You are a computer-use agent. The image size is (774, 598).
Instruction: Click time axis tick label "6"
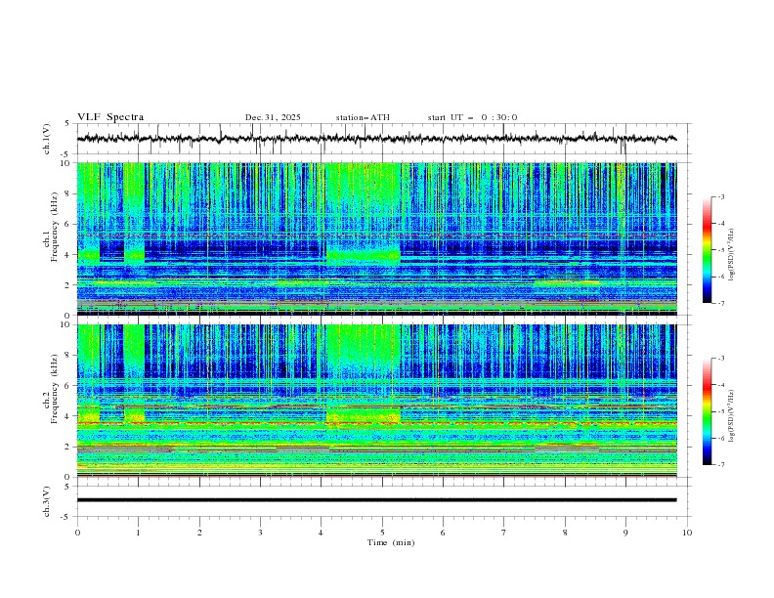443,533
